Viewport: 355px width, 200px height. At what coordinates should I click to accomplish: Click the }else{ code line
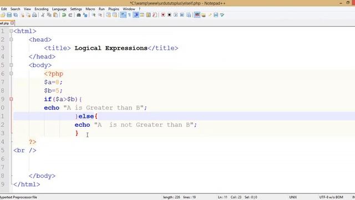[x=87, y=116]
